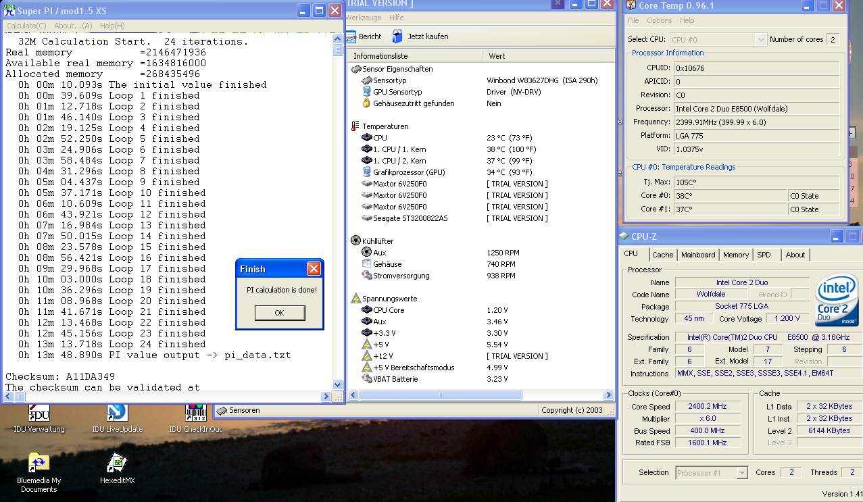Click the Wert column header
Image resolution: width=863 pixels, height=502 pixels.
point(547,56)
